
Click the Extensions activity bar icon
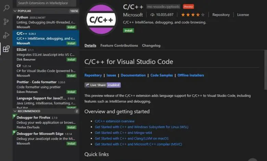6,49
